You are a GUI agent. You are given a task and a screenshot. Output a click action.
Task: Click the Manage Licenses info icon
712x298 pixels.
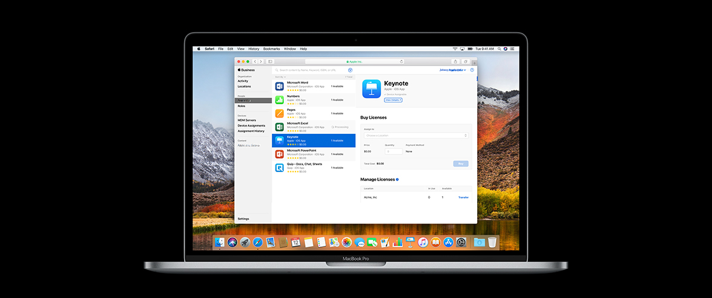tap(397, 180)
